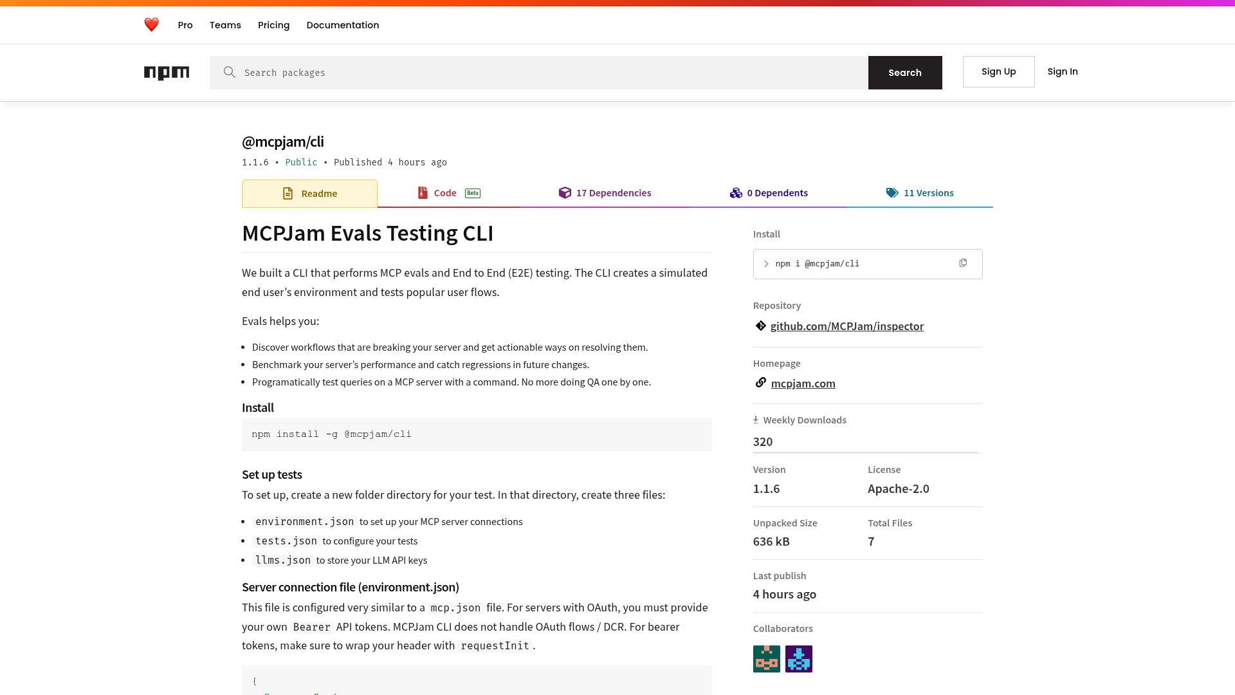Image resolution: width=1235 pixels, height=695 pixels.
Task: Open Teams in the top navigation
Action: 225,25
